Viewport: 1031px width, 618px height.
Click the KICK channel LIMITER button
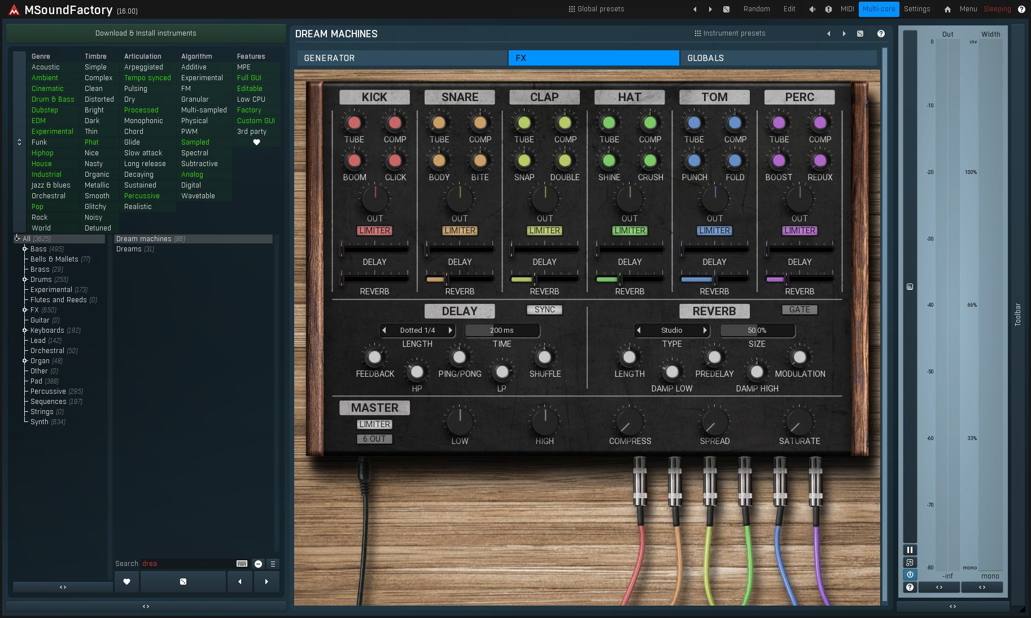tap(374, 230)
